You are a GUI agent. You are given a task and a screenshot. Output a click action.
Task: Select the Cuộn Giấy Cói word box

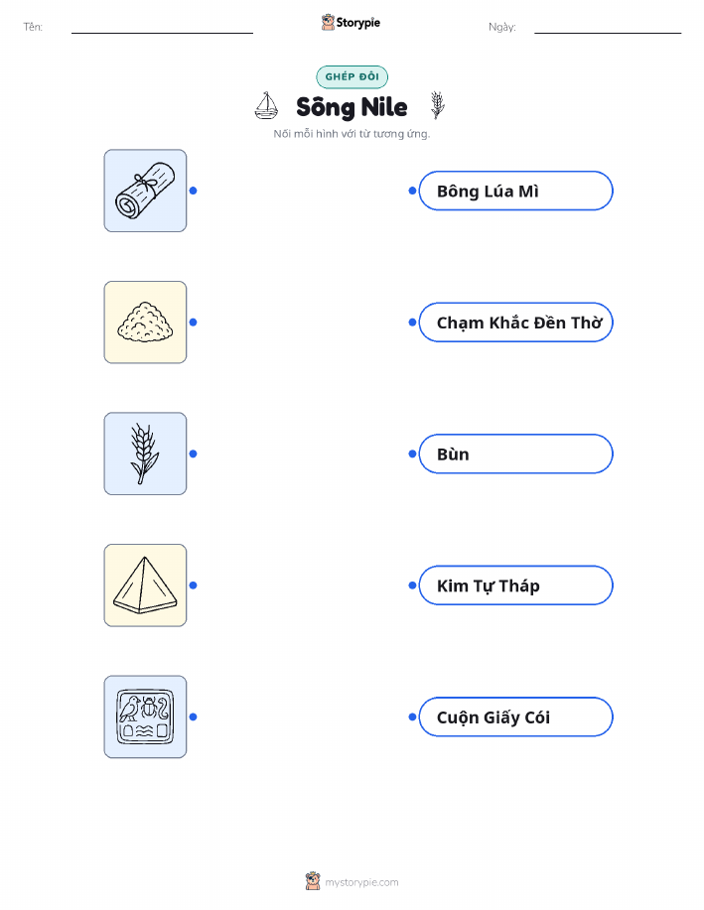(515, 716)
